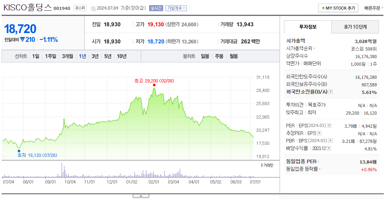The image size is (385, 199).
Task: Select the 3개월 line chart period
Action: click(68, 56)
